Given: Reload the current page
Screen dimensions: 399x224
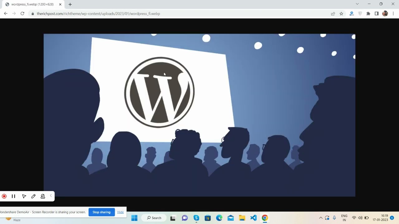Looking at the screenshot, I should pos(22,14).
